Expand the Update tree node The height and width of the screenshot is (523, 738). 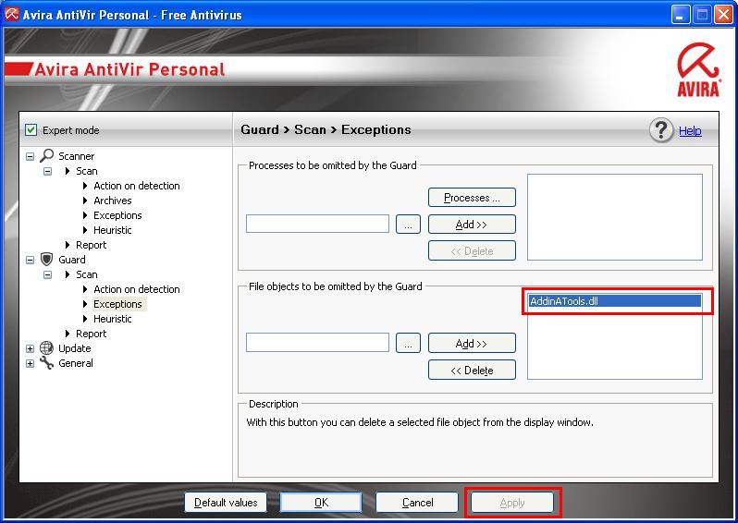31,348
